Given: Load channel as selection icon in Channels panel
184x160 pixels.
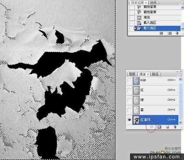Looking at the screenshot, I should pos(152,127).
